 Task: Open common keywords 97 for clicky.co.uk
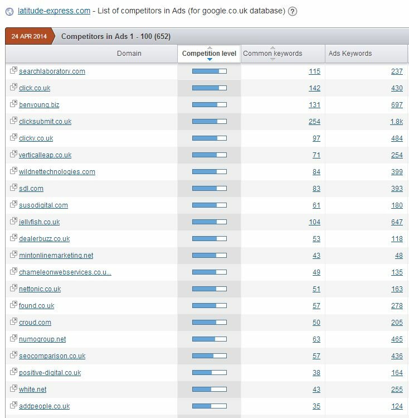click(x=317, y=138)
